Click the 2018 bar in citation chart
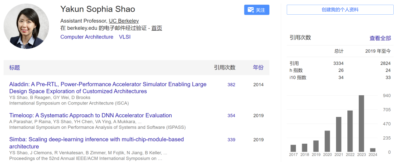 [x=305, y=148]
